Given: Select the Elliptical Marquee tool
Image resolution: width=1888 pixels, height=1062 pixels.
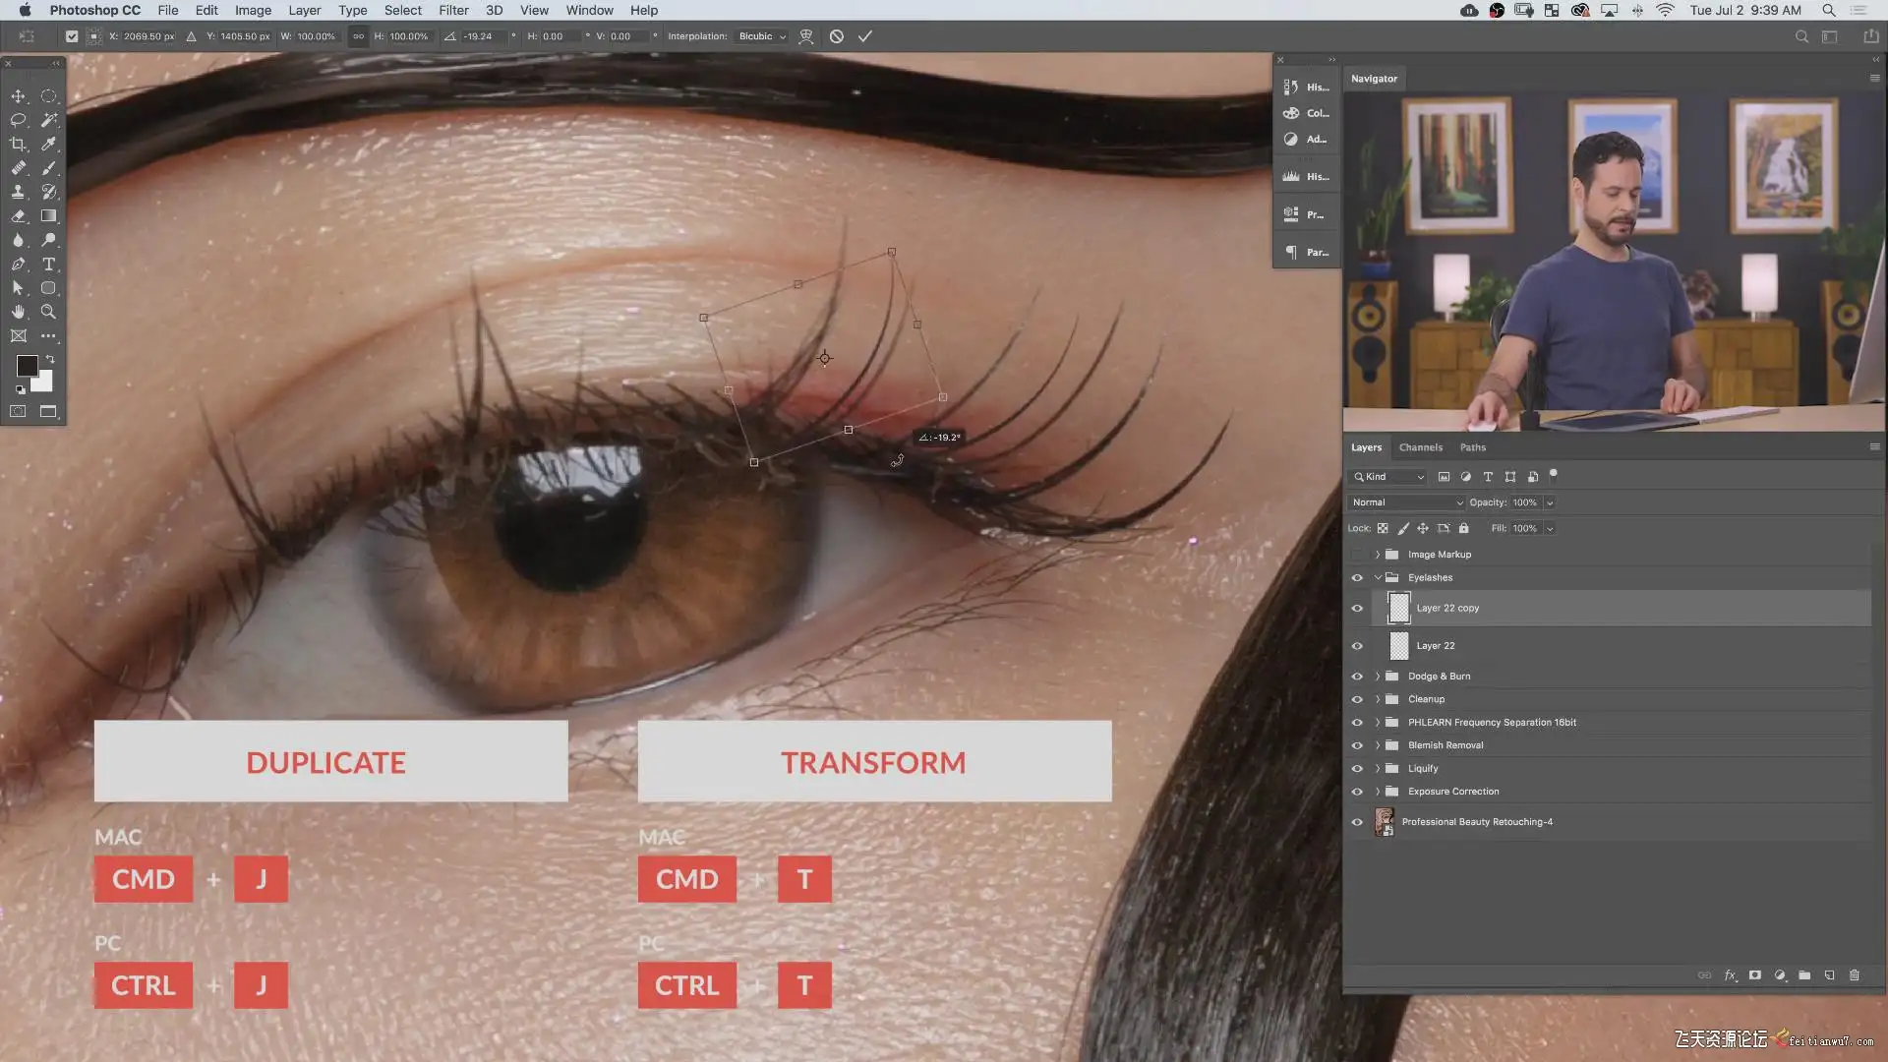Looking at the screenshot, I should [48, 96].
